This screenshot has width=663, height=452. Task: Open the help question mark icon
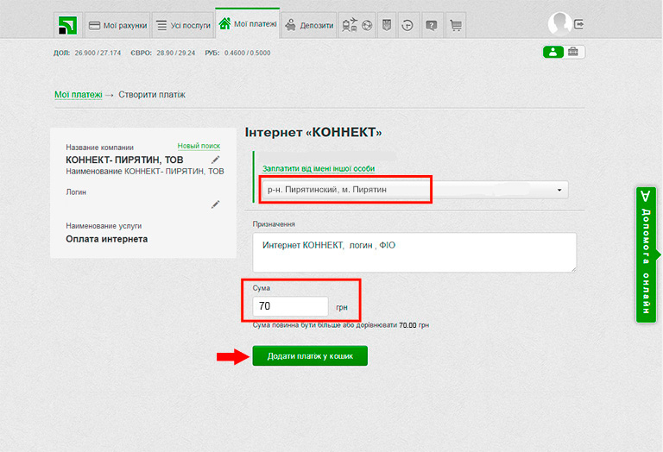pos(432,25)
